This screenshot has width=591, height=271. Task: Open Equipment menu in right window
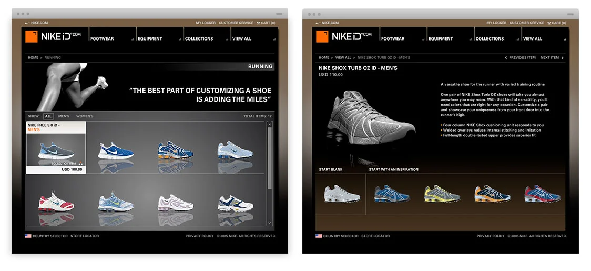440,38
